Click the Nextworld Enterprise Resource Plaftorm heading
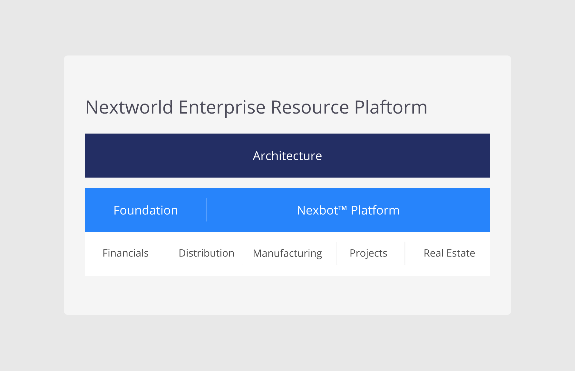 click(256, 107)
